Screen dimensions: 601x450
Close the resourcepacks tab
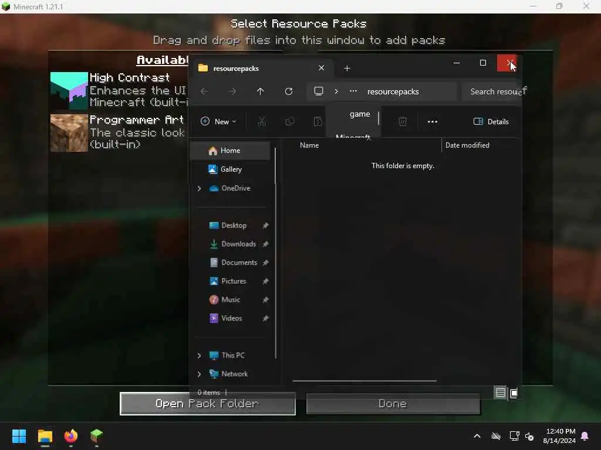(321, 68)
